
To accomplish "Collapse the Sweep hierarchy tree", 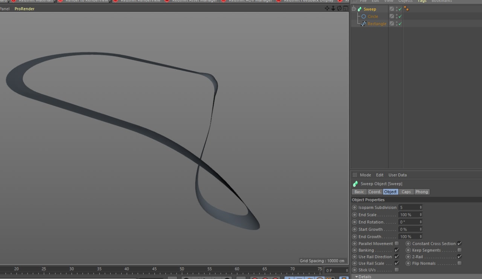I will [354, 9].
